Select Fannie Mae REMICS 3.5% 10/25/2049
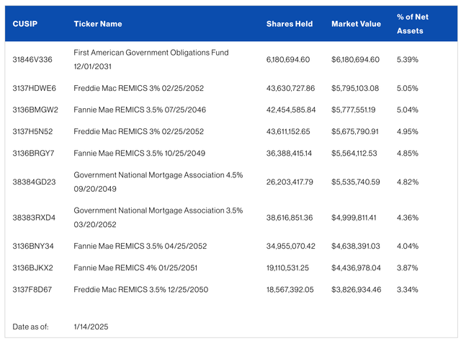Image resolution: width=461 pixels, height=341 pixels. tap(139, 154)
